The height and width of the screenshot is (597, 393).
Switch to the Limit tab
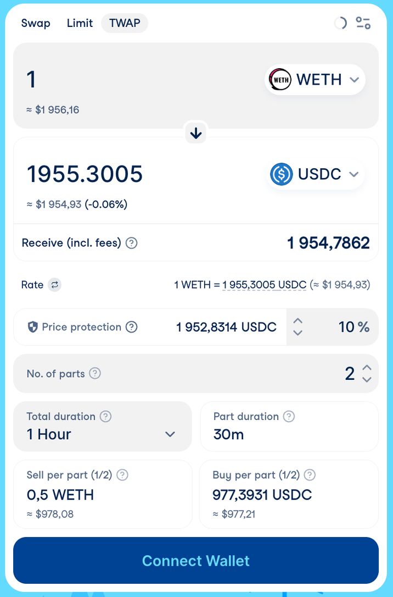[x=80, y=23]
